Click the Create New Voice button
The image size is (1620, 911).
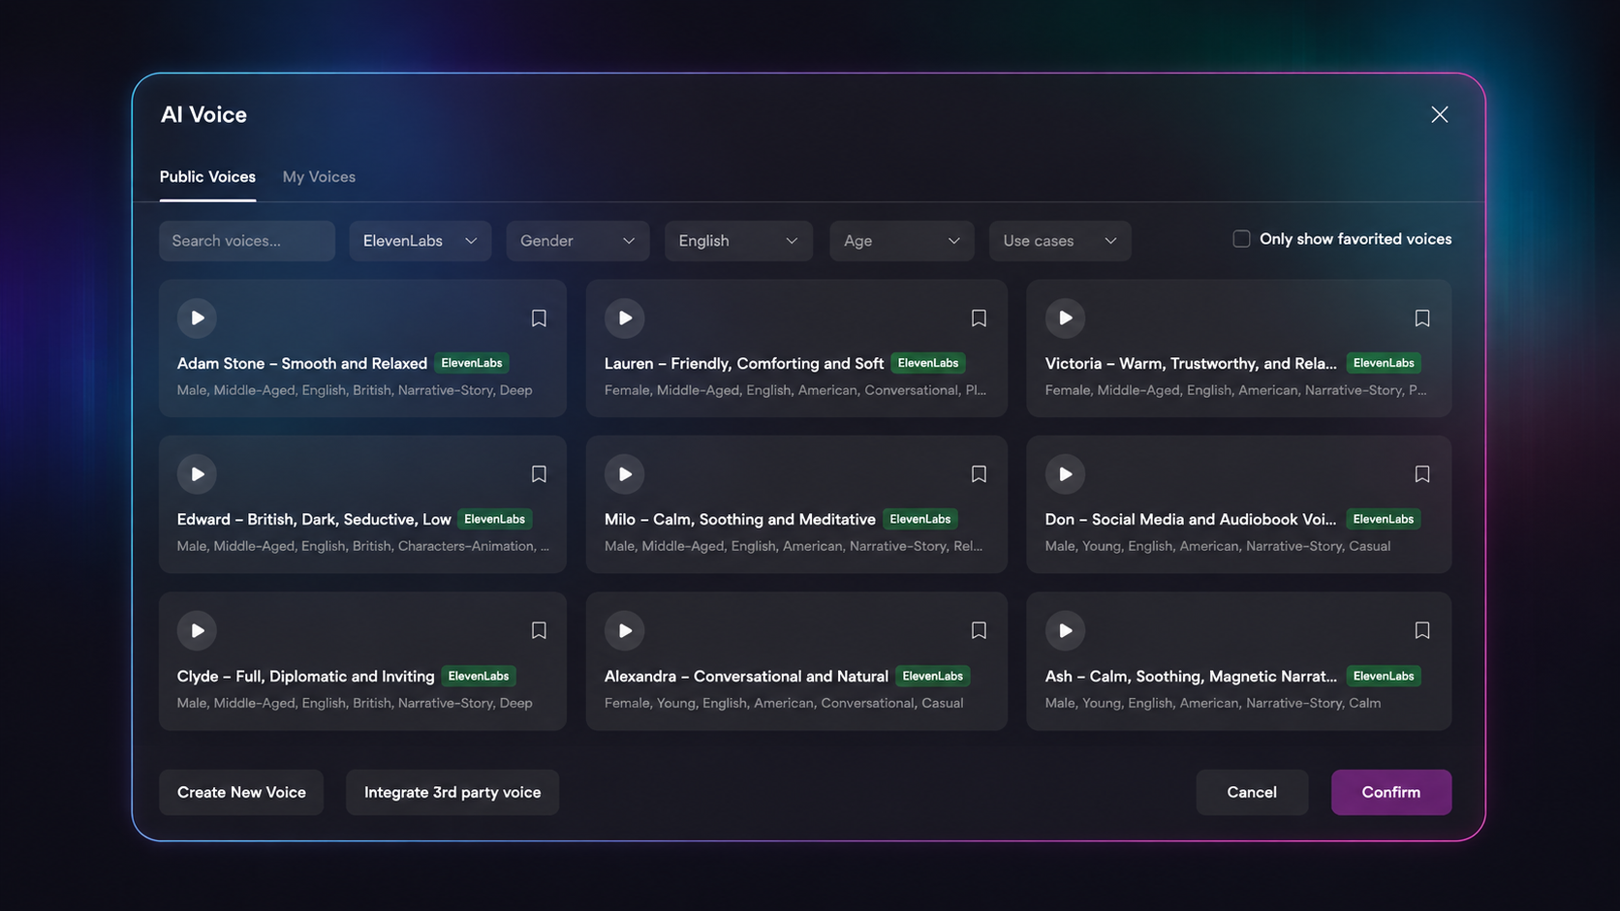pos(241,792)
